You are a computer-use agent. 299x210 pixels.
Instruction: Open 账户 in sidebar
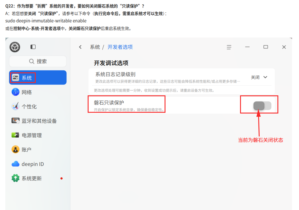[38, 150]
